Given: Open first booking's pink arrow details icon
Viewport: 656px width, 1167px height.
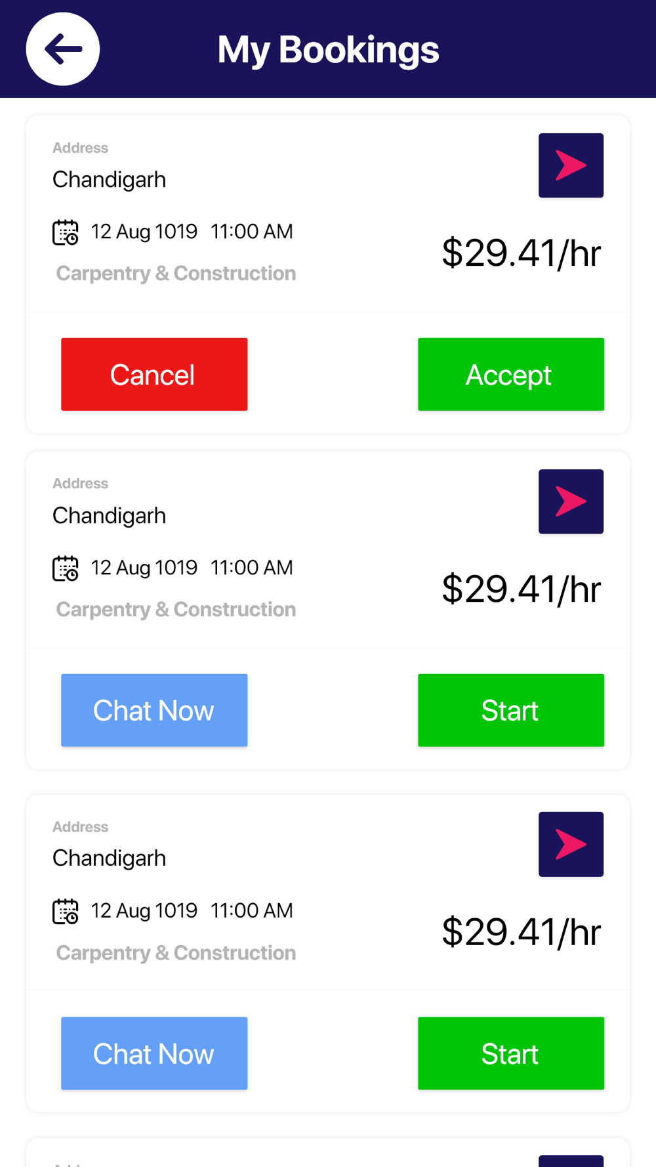Looking at the screenshot, I should pyautogui.click(x=571, y=165).
